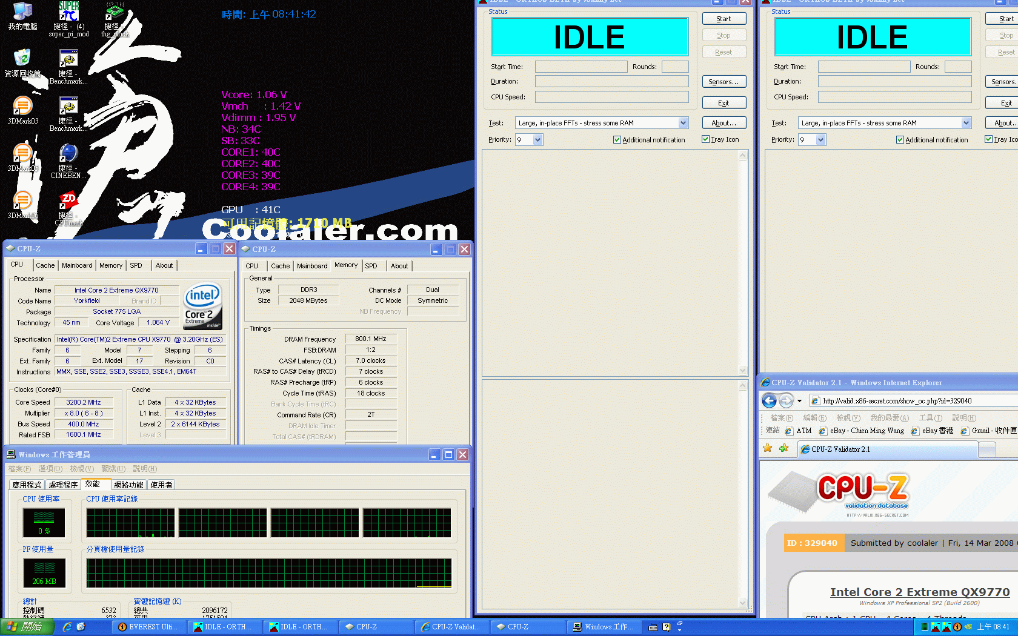Screen dimensions: 1018x636
Task: Switch to the CPU-Z Validator taskbar button
Action: (451, 627)
